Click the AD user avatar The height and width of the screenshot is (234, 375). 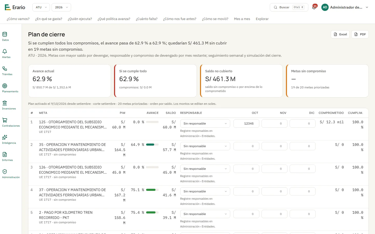pos(325,7)
